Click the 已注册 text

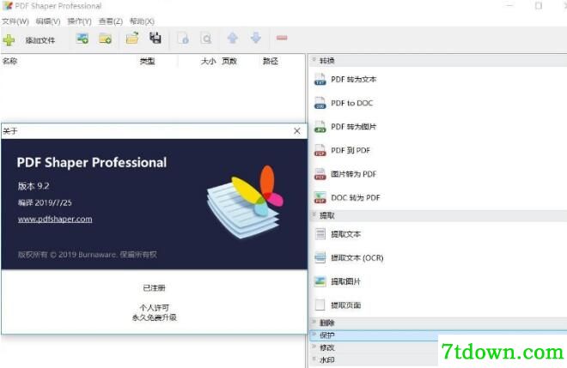pyautogui.click(x=155, y=288)
